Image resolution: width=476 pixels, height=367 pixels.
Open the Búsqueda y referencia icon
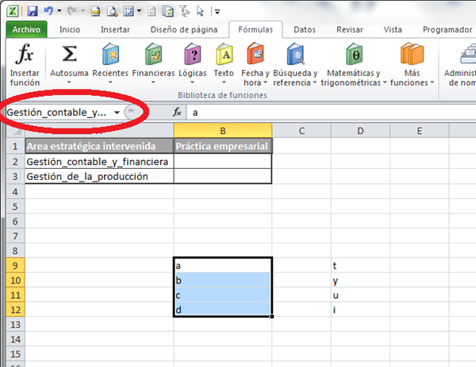295,55
